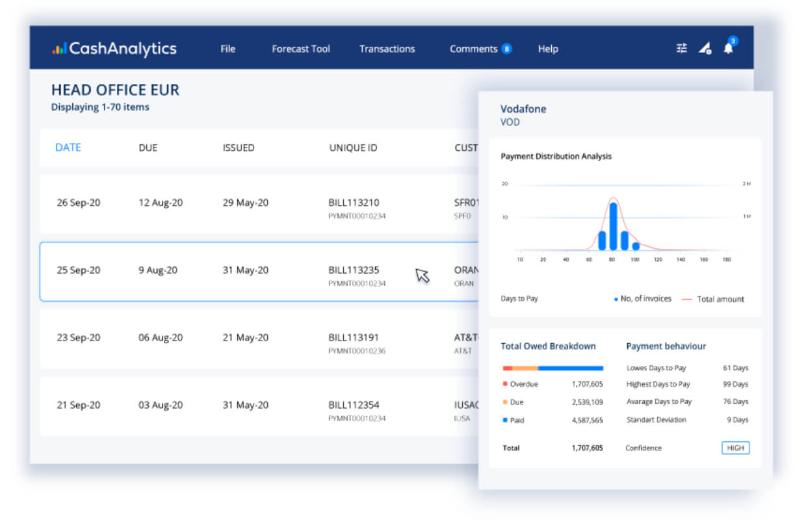
Task: Click the CashAnalytics logo
Action: [x=114, y=48]
